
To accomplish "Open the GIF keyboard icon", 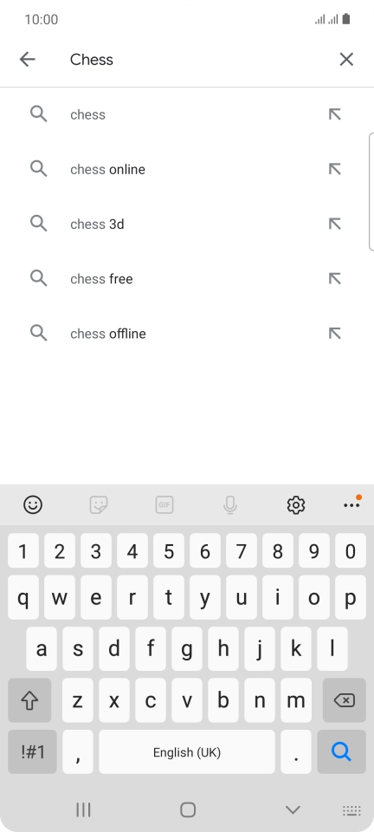I will tap(164, 504).
